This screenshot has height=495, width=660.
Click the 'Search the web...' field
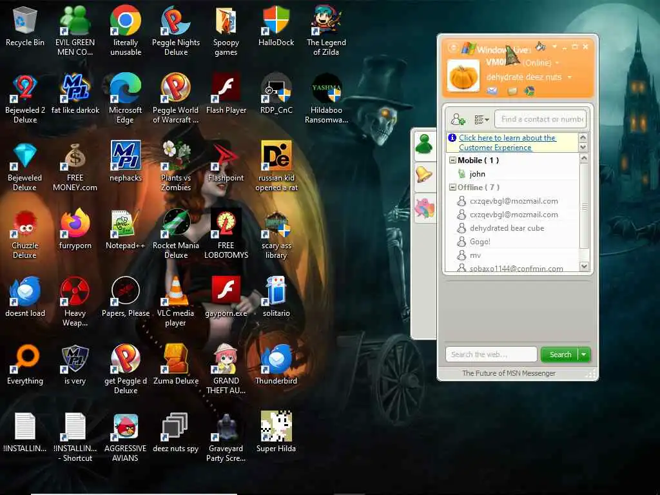pyautogui.click(x=491, y=354)
